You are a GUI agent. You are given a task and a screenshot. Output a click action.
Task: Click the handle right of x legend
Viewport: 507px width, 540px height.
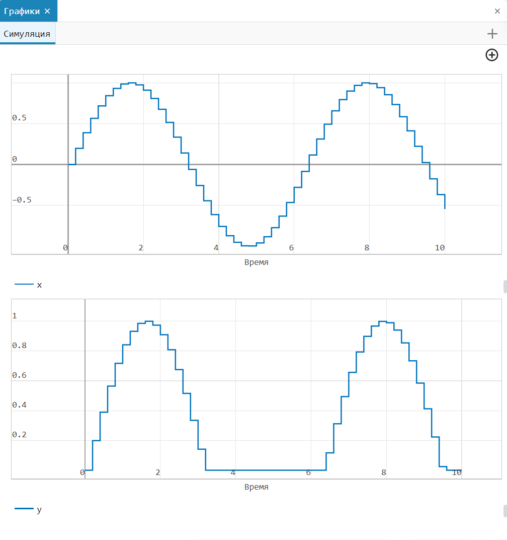pyautogui.click(x=504, y=286)
